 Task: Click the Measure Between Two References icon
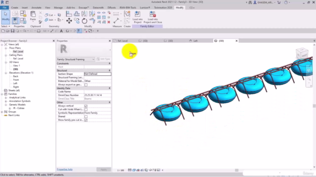116,21
